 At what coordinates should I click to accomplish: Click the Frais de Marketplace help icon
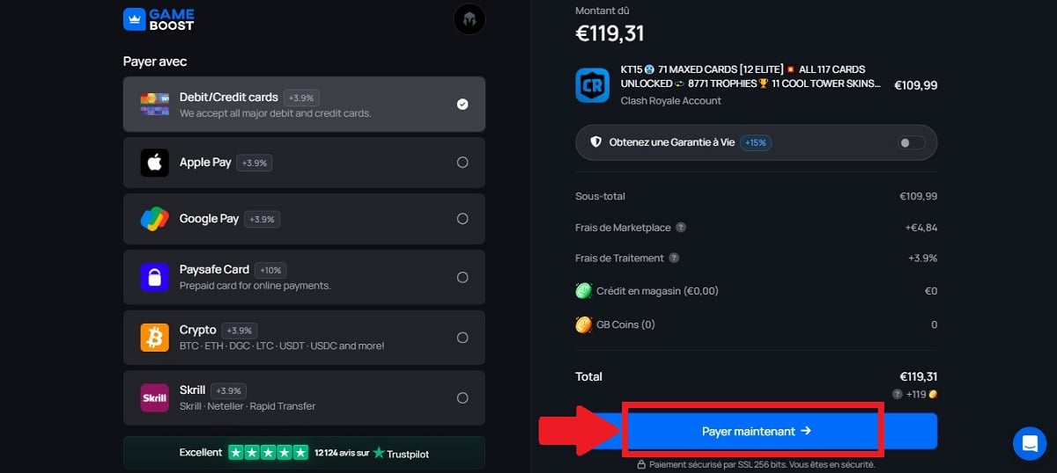tap(681, 228)
